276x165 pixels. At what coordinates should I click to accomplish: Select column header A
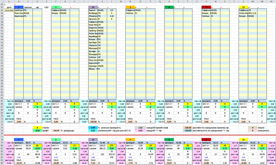9,2
